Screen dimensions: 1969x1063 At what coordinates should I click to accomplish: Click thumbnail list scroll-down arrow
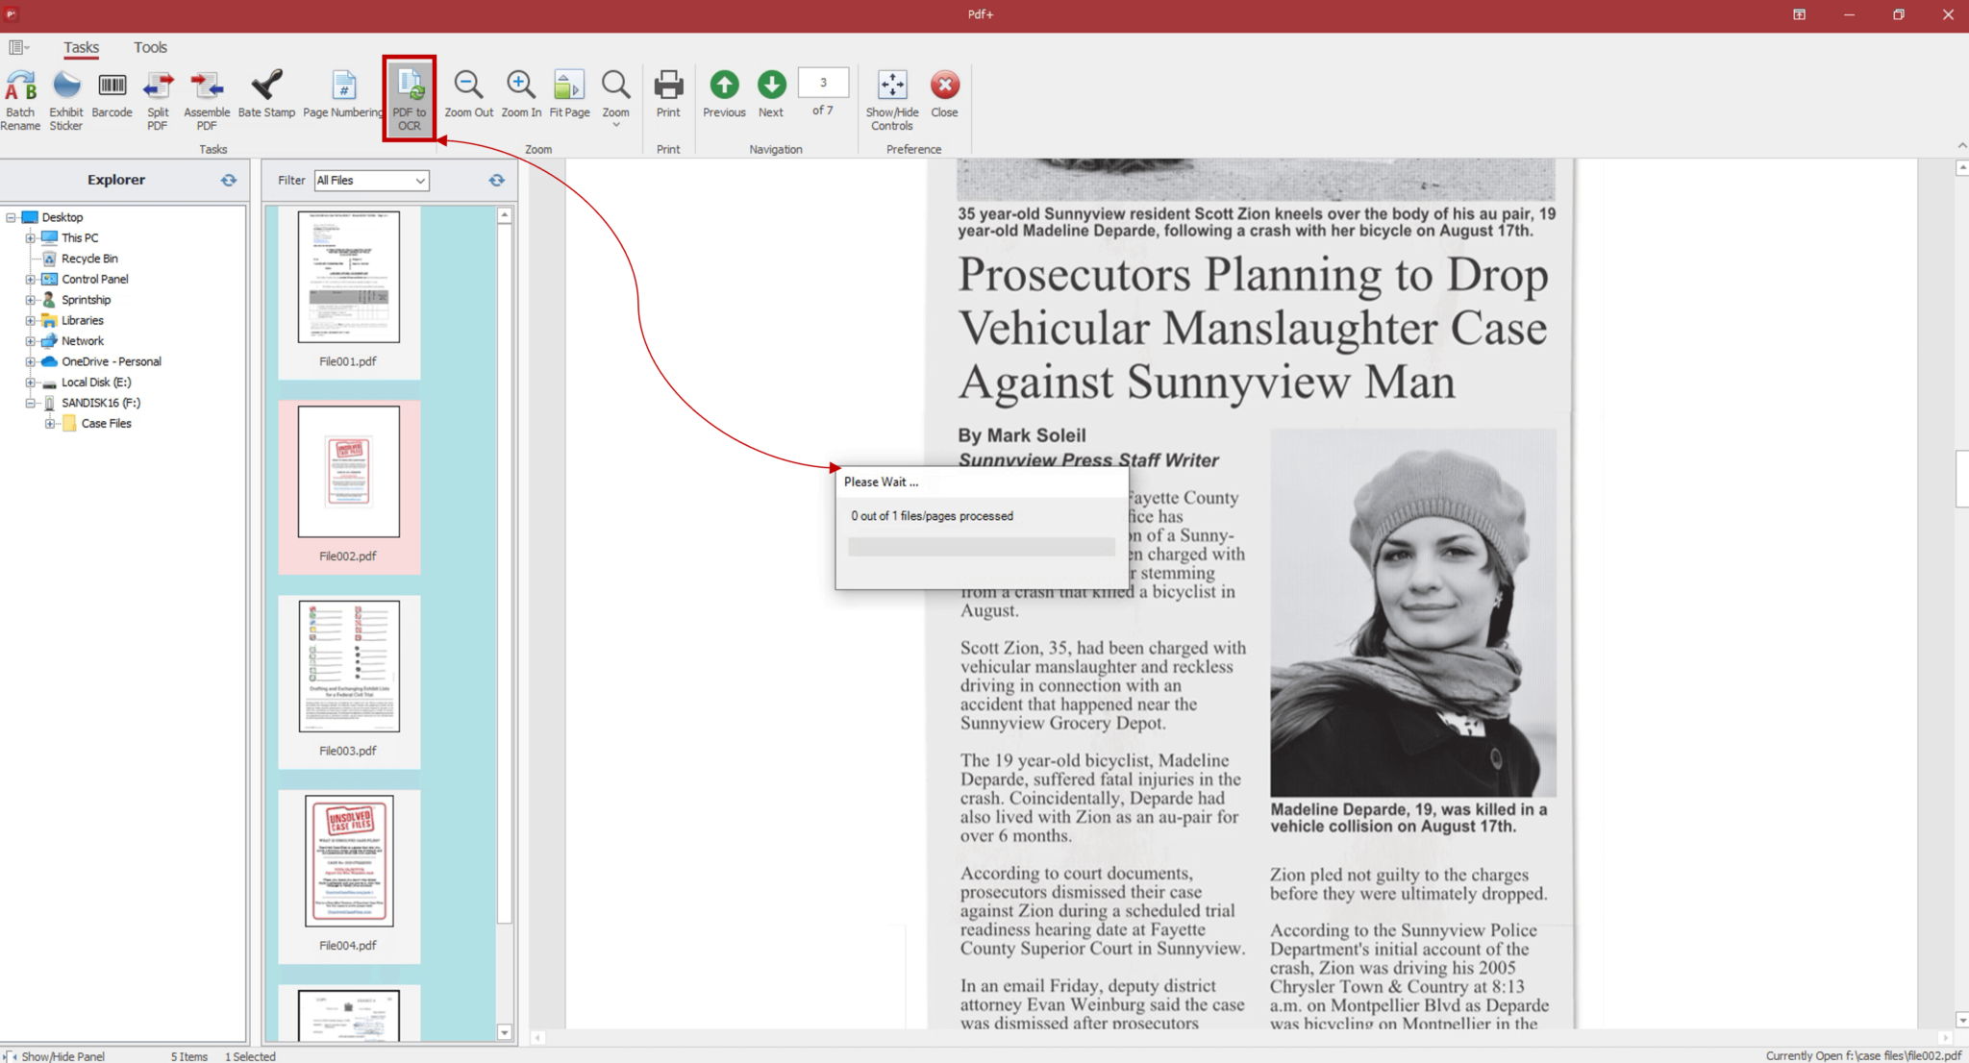point(505,1032)
